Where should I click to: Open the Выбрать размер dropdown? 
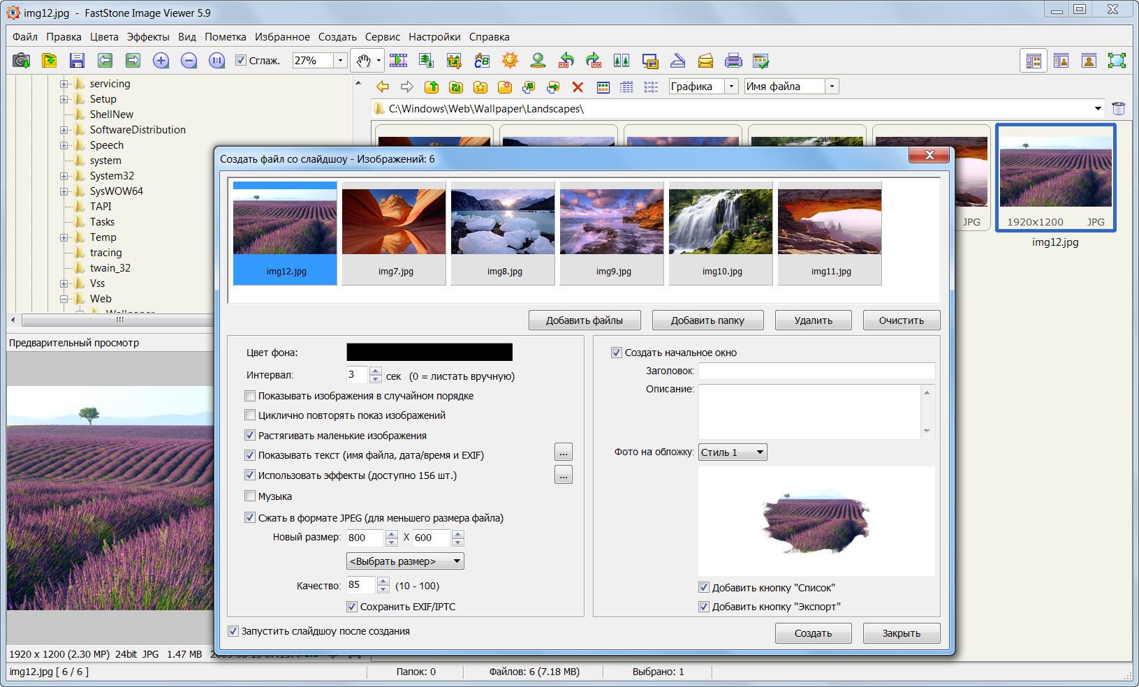click(405, 561)
